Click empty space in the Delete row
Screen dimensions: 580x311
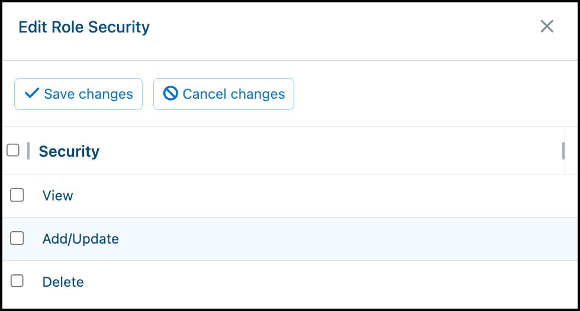(x=333, y=282)
